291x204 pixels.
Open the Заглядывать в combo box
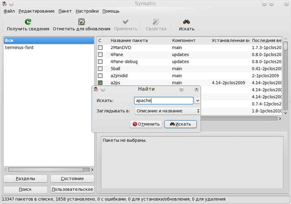click(x=167, y=111)
